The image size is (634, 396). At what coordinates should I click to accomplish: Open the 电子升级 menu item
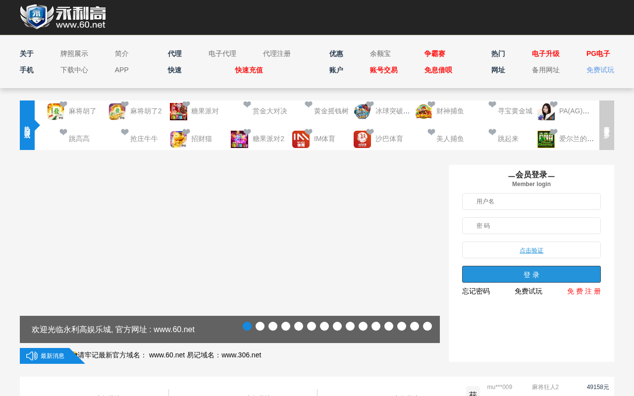[546, 54]
